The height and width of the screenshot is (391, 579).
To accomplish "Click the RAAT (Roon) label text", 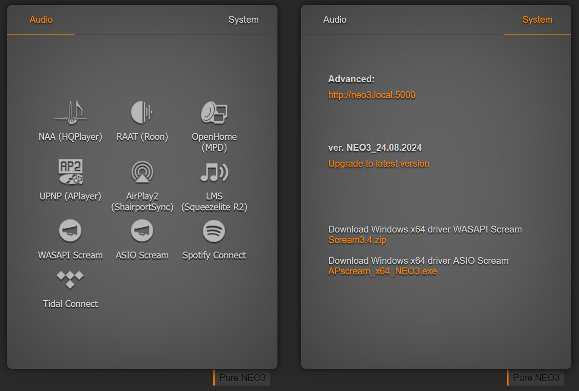I will coord(142,137).
